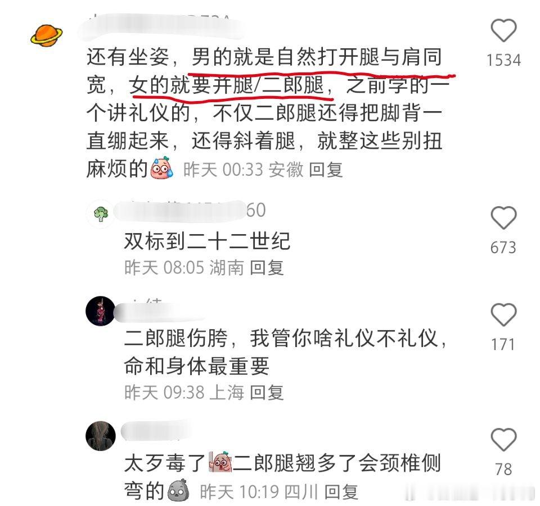The width and height of the screenshot is (540, 506).
Task: Like the 双标到二十二世纪 comment
Action: 503,218
